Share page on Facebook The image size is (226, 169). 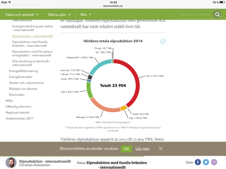point(198,162)
